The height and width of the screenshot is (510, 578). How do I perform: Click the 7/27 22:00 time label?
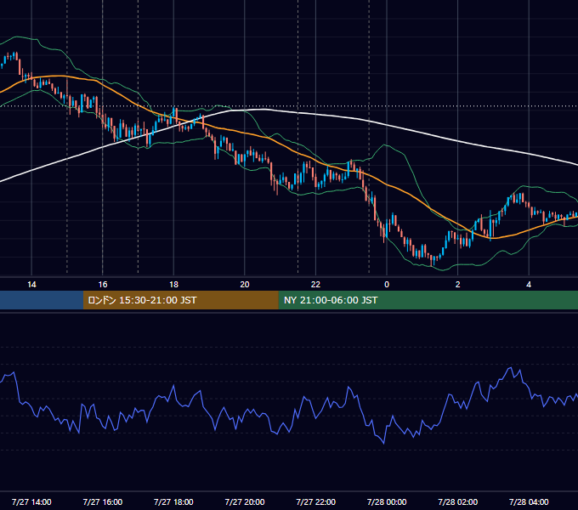click(x=316, y=501)
